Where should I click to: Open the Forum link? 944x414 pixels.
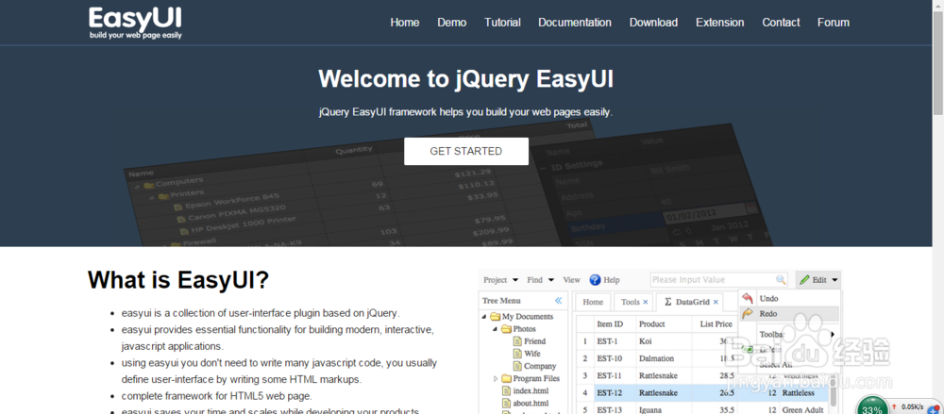[x=834, y=23]
